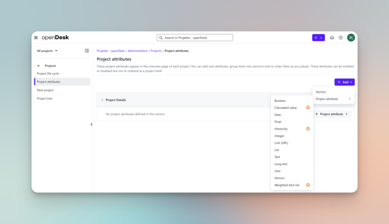Image resolution: width=389 pixels, height=224 pixels.
Task: Open the help question mark icon
Action: (341, 37)
